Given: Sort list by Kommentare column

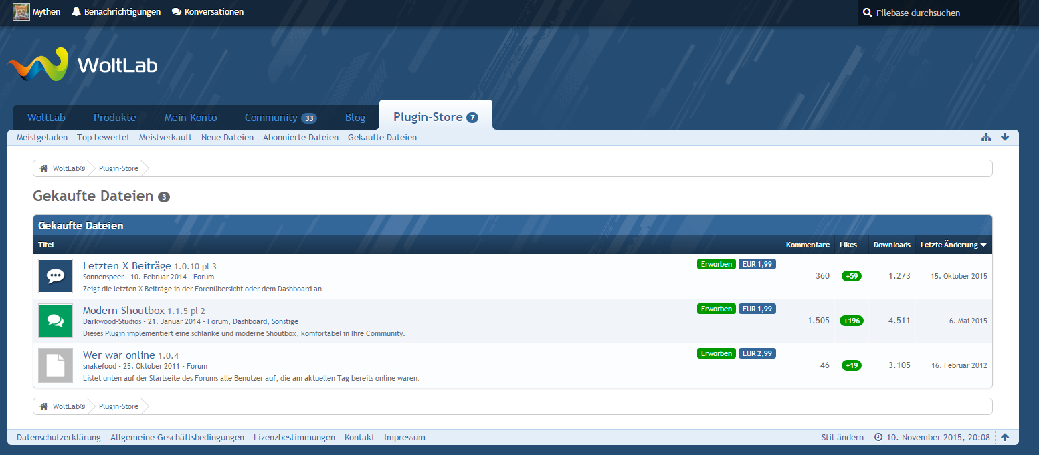Looking at the screenshot, I should pyautogui.click(x=808, y=245).
